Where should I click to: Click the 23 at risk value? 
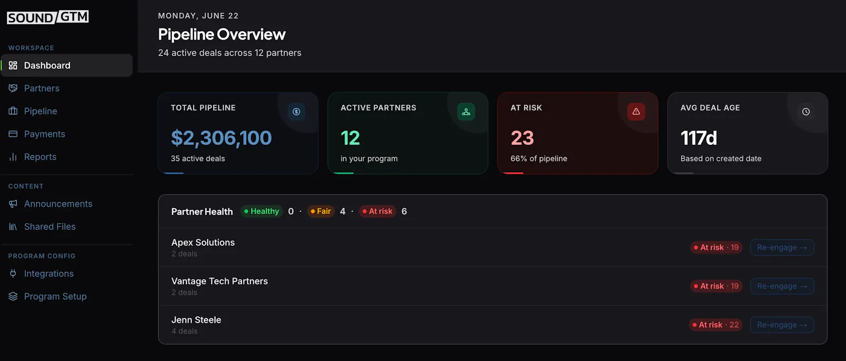[522, 138]
